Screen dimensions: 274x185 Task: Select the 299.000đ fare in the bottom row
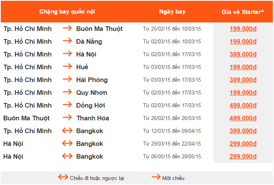[243, 156]
